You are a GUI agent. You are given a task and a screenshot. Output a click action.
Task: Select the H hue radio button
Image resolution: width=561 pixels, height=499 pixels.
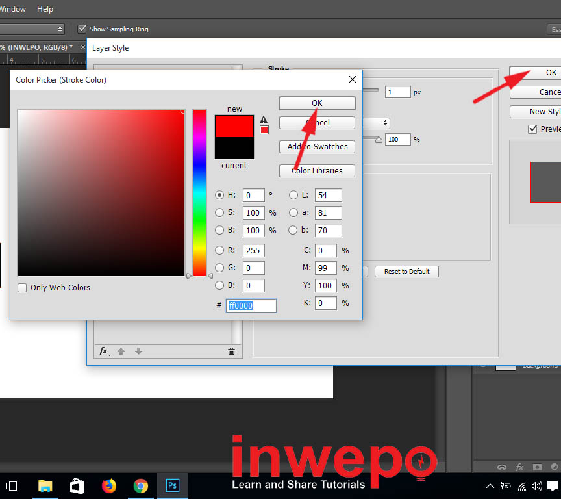click(x=220, y=195)
